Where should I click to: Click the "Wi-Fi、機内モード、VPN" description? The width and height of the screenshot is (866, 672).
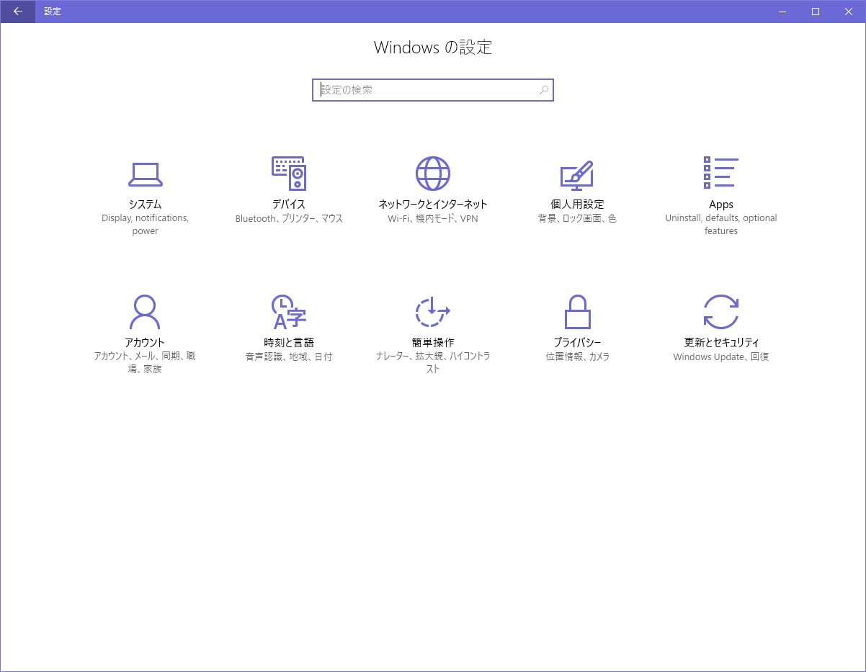(x=433, y=218)
